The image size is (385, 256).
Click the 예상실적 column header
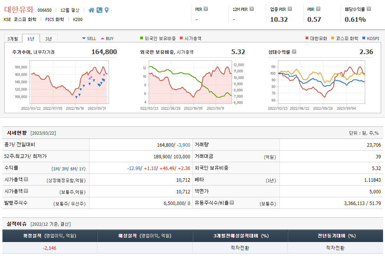[145, 236]
